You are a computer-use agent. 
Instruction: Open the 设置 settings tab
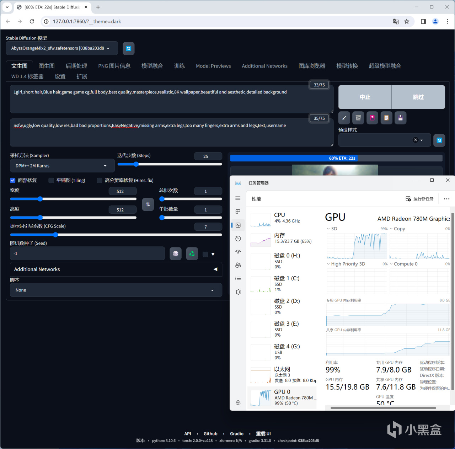60,76
